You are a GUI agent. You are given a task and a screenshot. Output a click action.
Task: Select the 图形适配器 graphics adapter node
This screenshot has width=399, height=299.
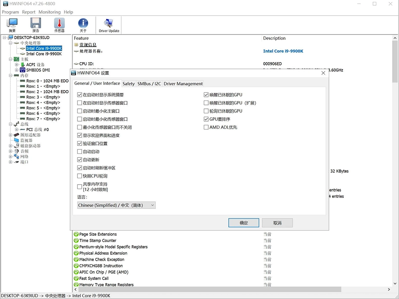tap(30, 135)
